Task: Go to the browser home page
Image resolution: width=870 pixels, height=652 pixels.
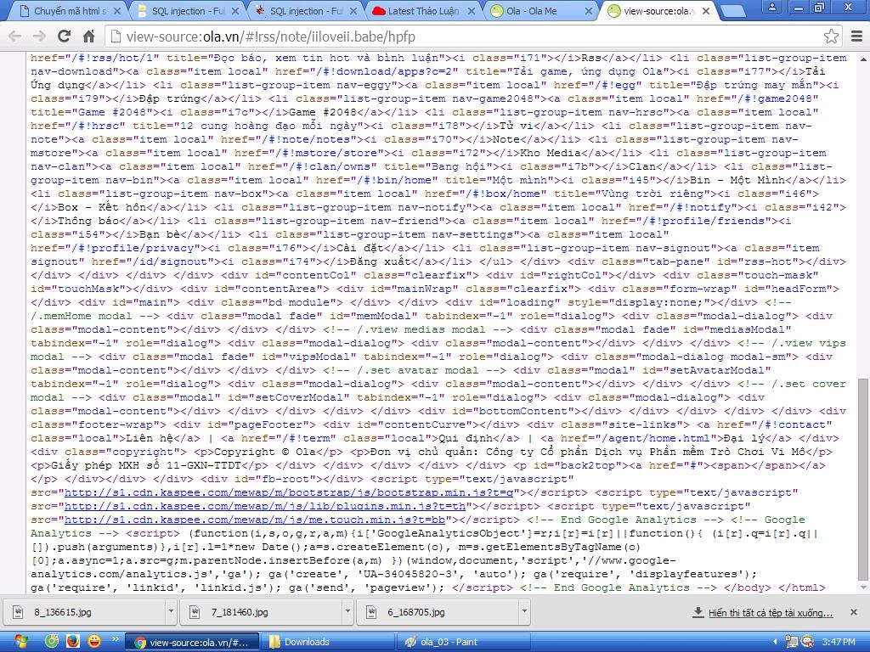Action: pyautogui.click(x=88, y=37)
